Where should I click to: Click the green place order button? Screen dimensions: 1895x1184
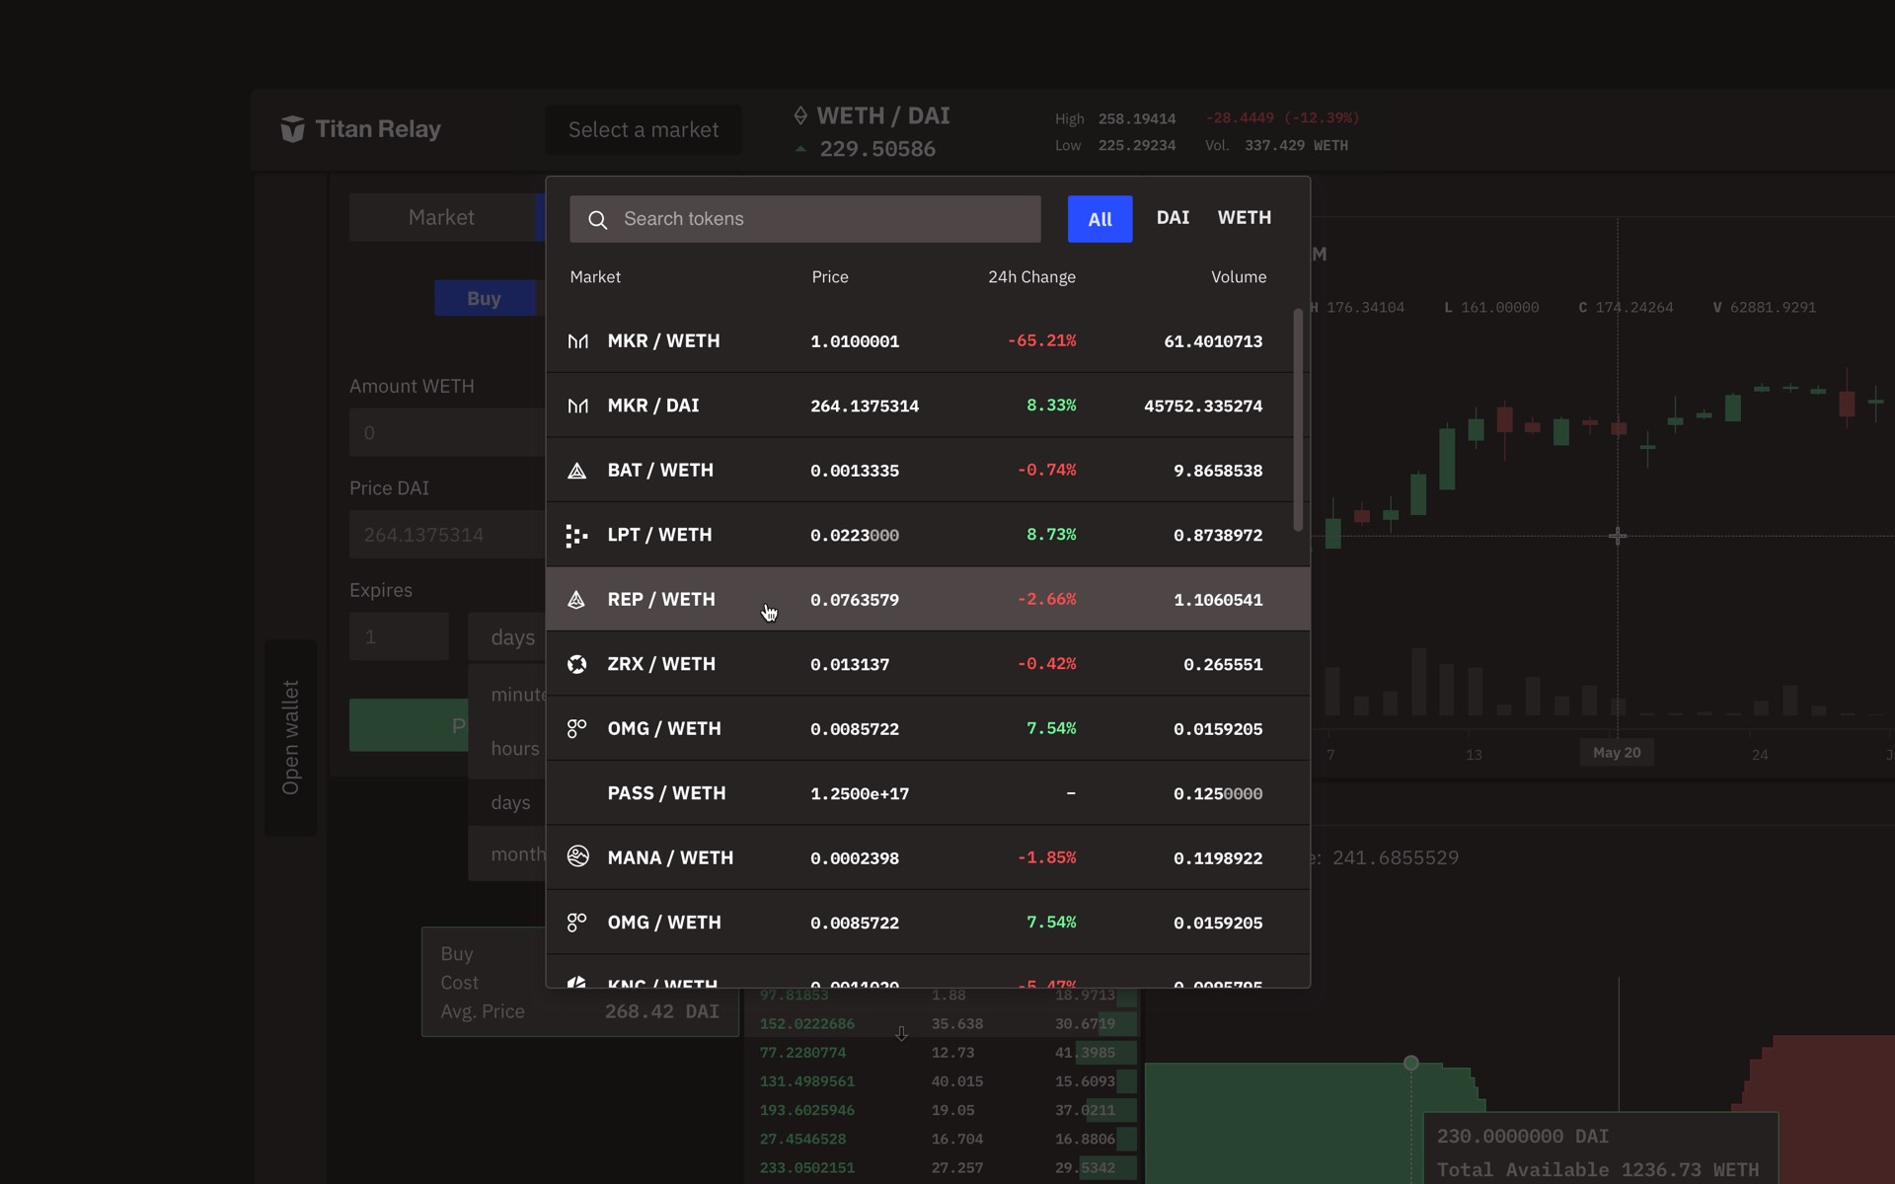(409, 725)
